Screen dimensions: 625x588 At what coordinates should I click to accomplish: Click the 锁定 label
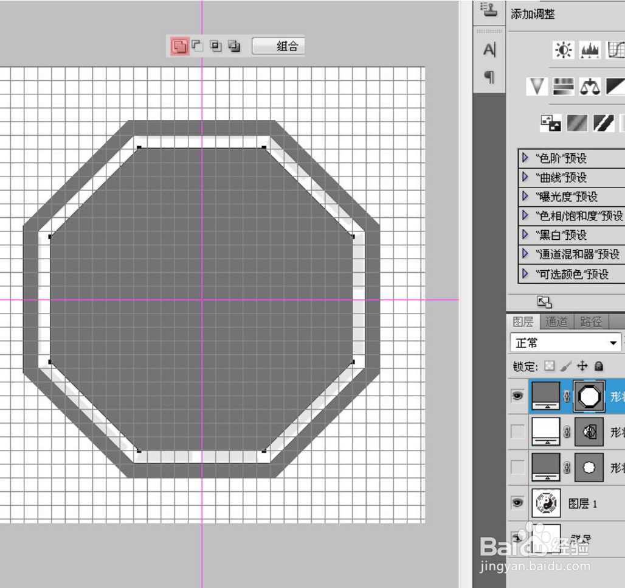click(525, 366)
